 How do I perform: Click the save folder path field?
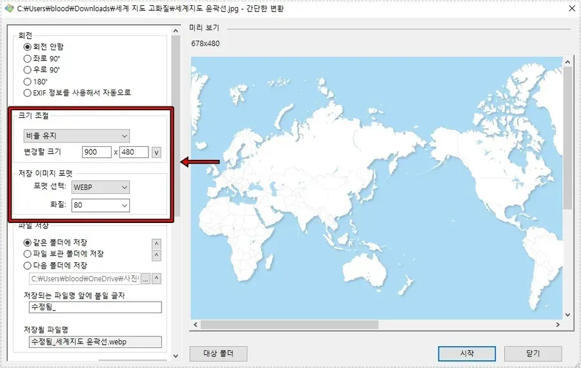pos(85,279)
